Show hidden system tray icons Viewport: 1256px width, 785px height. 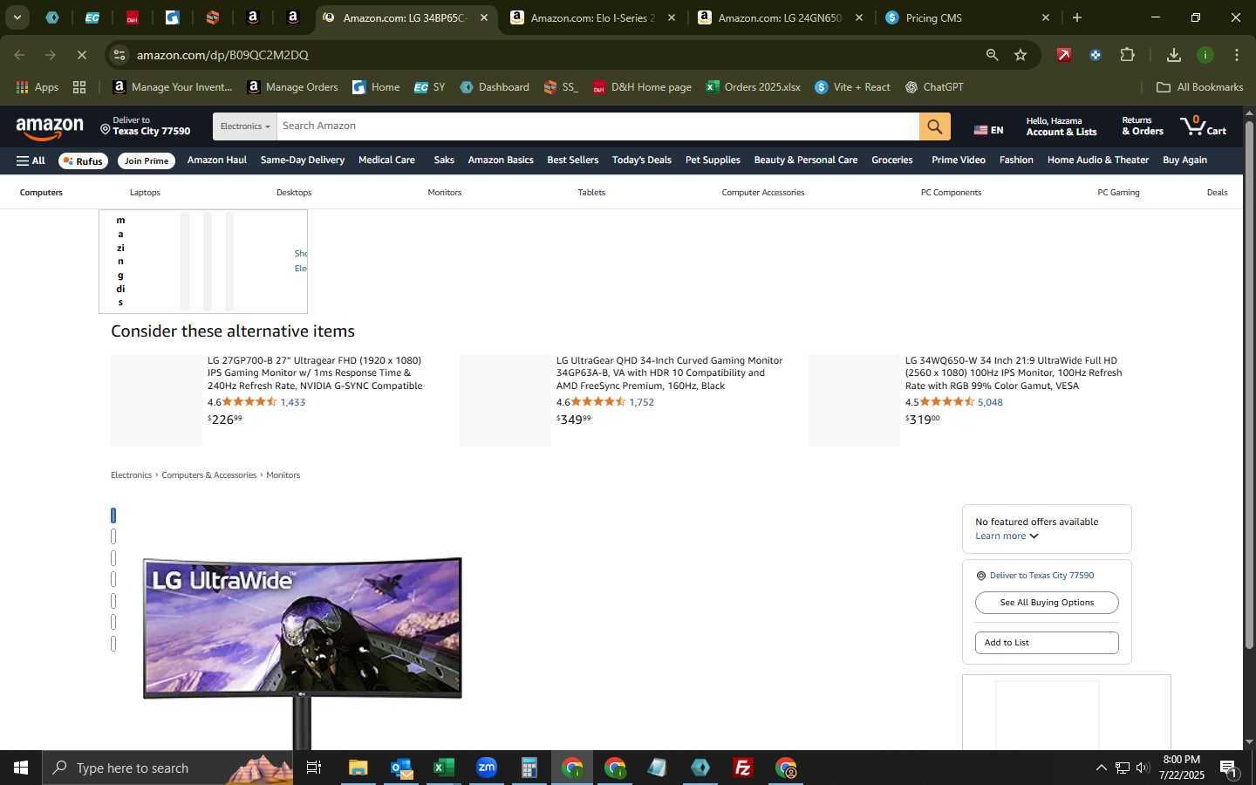pyautogui.click(x=1101, y=768)
